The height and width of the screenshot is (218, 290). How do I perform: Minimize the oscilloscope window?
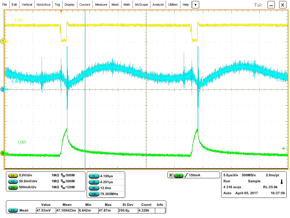271,5
